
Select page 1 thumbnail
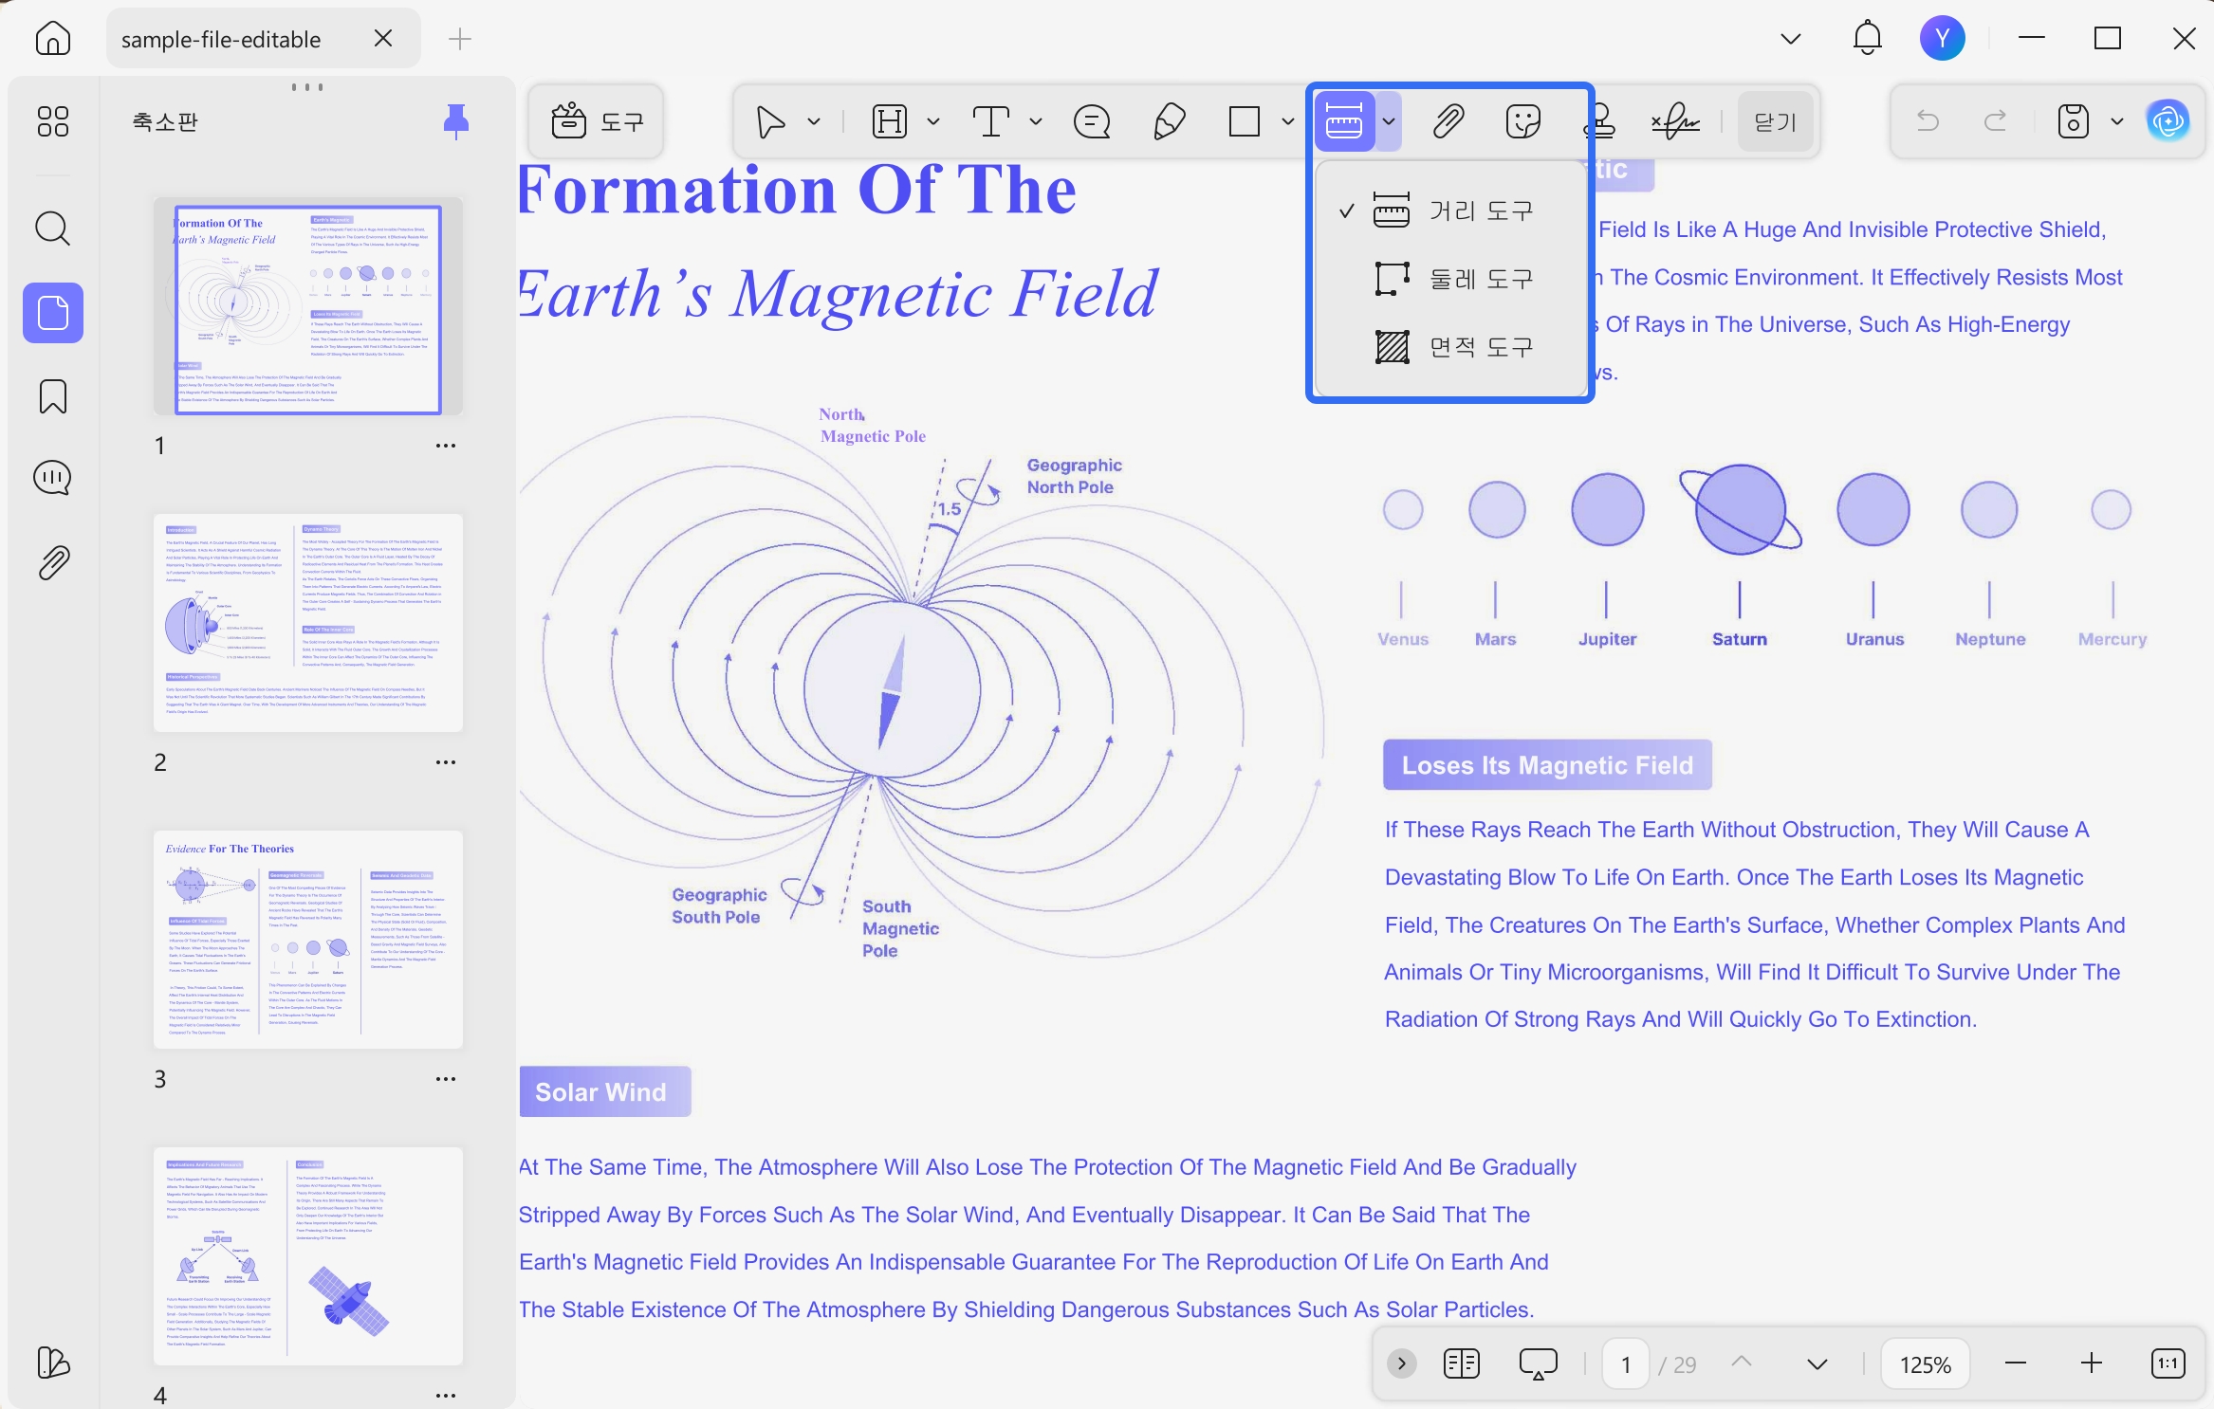click(308, 306)
